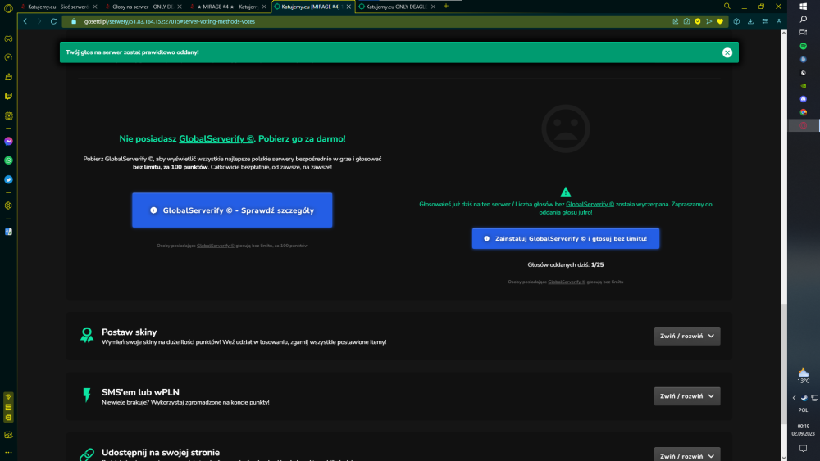Screen dimensions: 820x461
Task: Click the page vertical scrollbar thumb
Action: pyautogui.click(x=783, y=363)
